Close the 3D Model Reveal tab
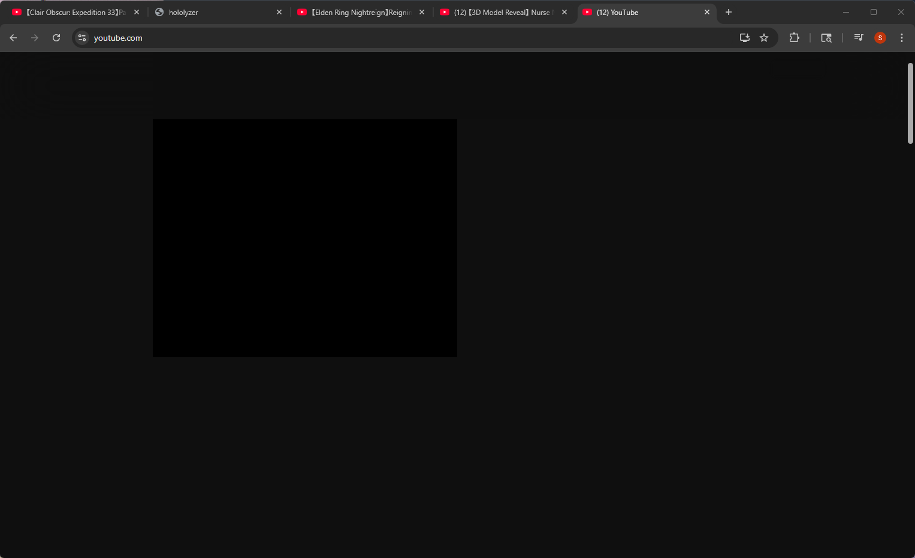Screen dimensions: 915x558 coord(564,12)
